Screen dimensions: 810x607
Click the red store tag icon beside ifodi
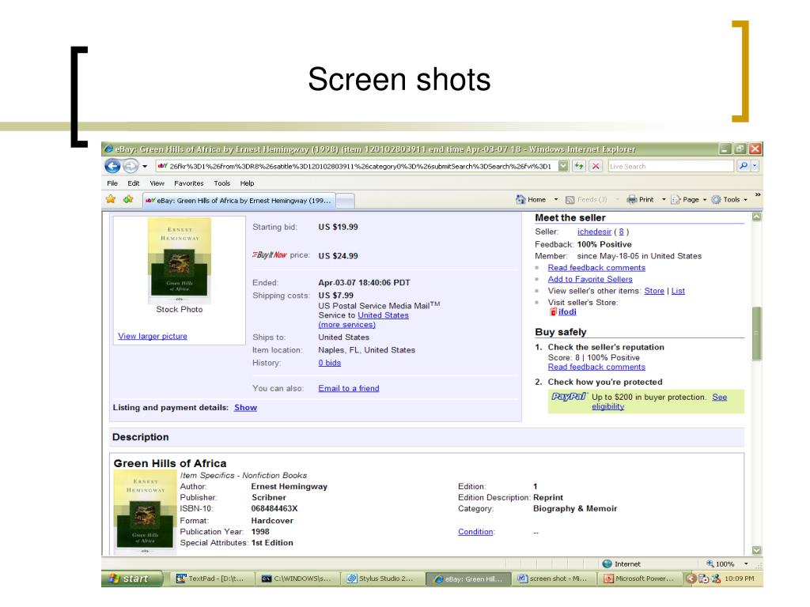pyautogui.click(x=553, y=311)
